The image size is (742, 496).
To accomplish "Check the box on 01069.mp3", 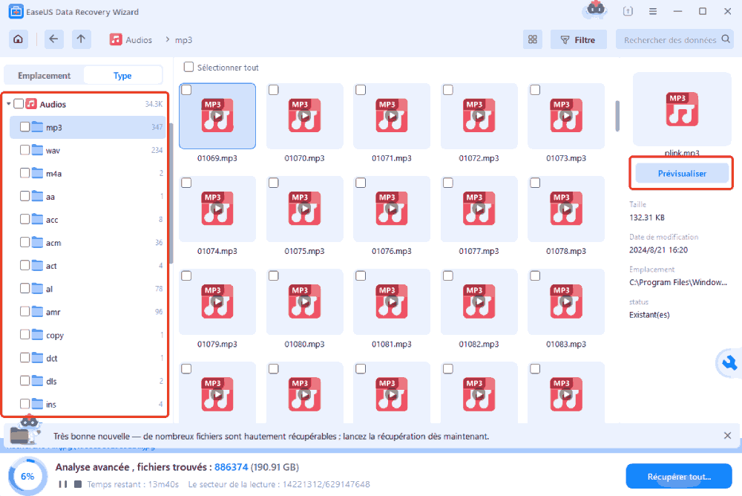I will [x=186, y=90].
